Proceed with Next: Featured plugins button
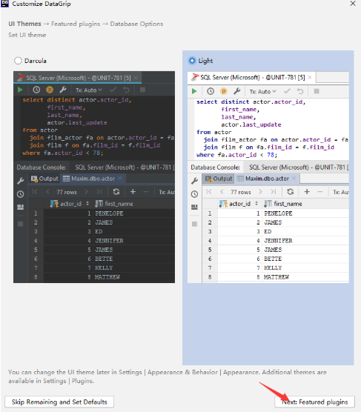Image resolution: width=361 pixels, height=412 pixels. [x=315, y=402]
